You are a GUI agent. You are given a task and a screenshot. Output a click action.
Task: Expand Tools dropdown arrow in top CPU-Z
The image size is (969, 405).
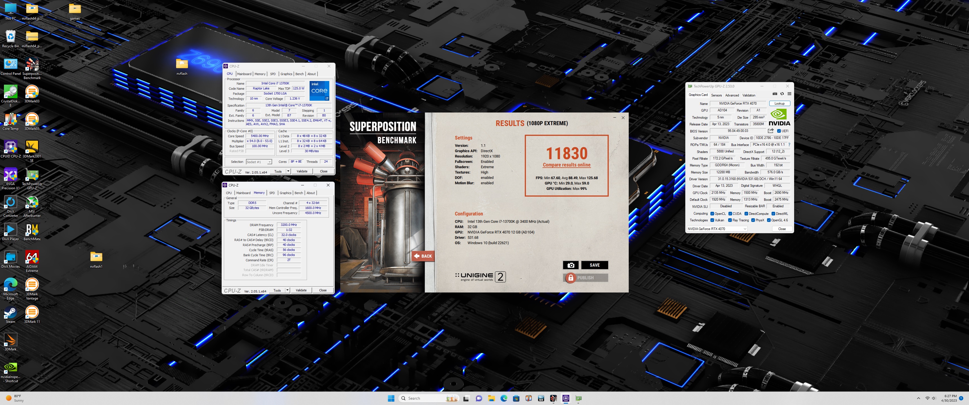pyautogui.click(x=288, y=171)
